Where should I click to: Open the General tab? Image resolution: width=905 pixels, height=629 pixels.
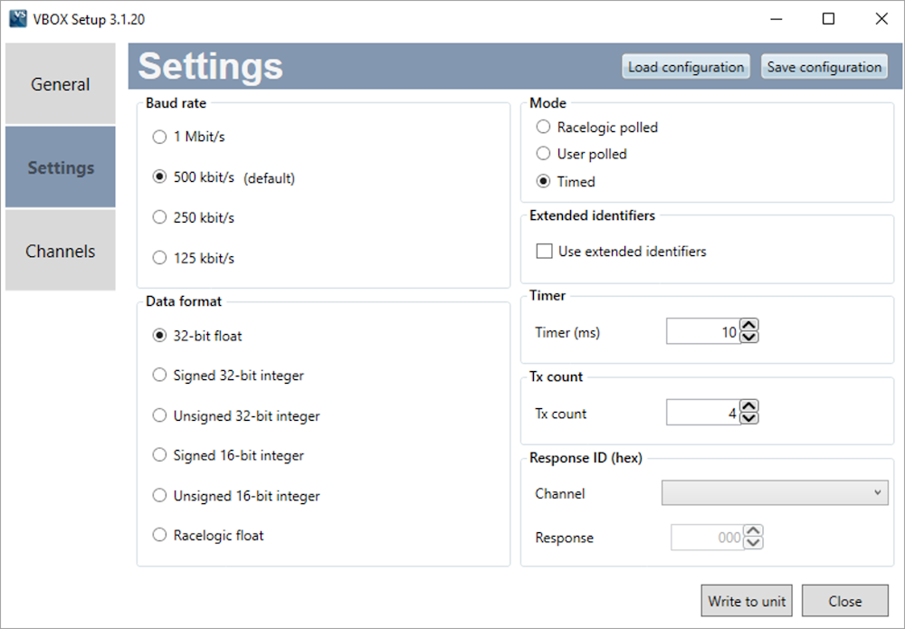point(61,84)
